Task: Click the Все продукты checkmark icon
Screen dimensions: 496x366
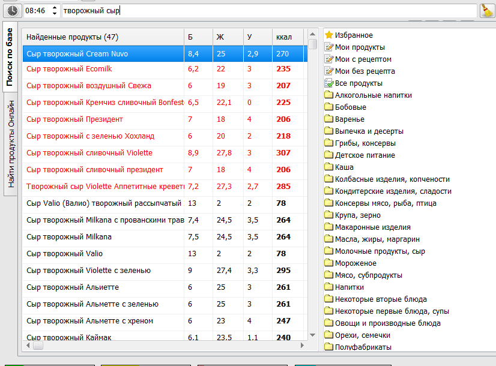Action: (329, 83)
